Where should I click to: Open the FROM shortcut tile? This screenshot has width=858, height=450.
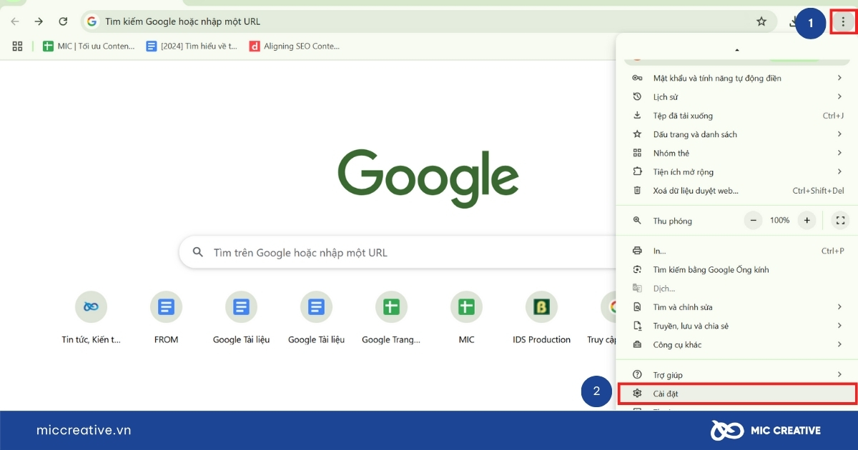click(166, 319)
